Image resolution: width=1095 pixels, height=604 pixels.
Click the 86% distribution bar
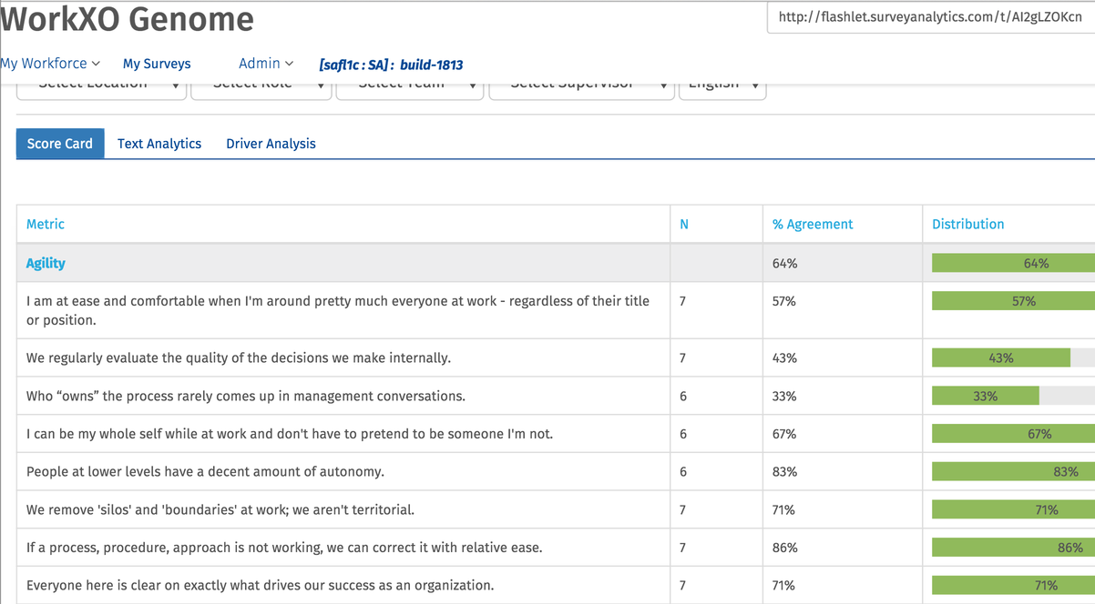coord(1013,548)
